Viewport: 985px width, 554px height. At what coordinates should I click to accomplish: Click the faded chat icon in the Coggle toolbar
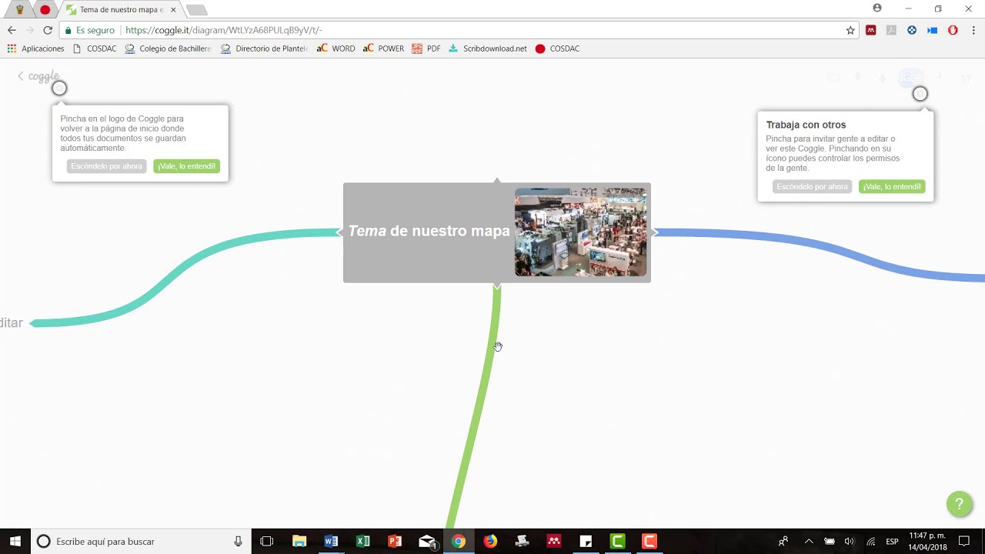coord(833,78)
